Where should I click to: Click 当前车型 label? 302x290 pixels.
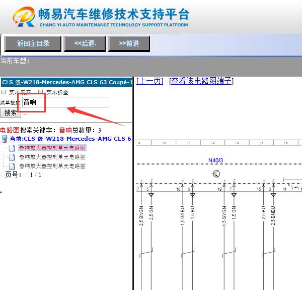[15, 61]
